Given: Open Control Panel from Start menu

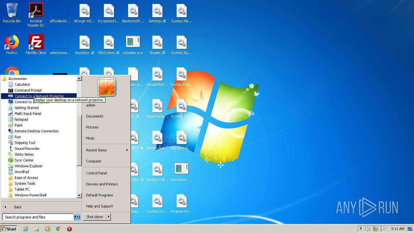Looking at the screenshot, I should pyautogui.click(x=107, y=173).
